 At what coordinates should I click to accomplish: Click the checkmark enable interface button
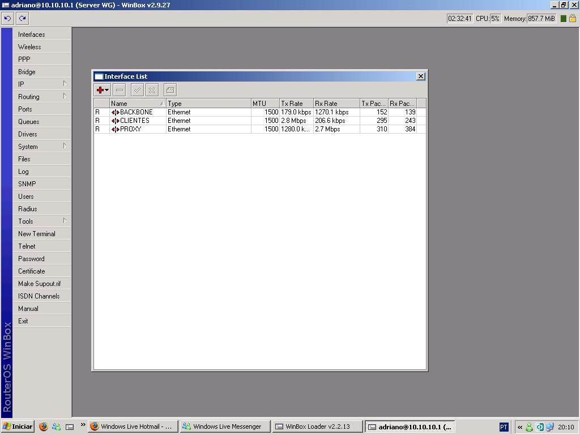pos(137,90)
